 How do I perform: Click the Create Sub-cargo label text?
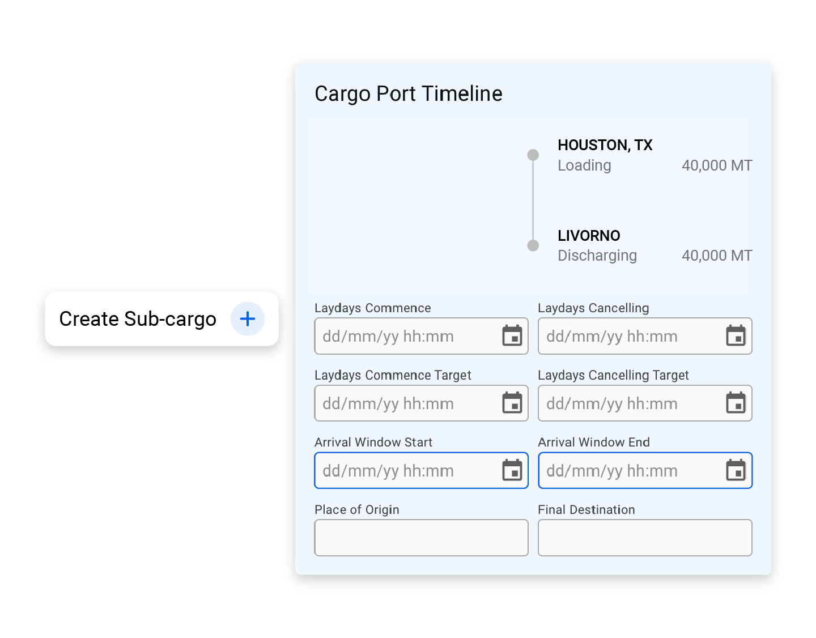(x=138, y=319)
